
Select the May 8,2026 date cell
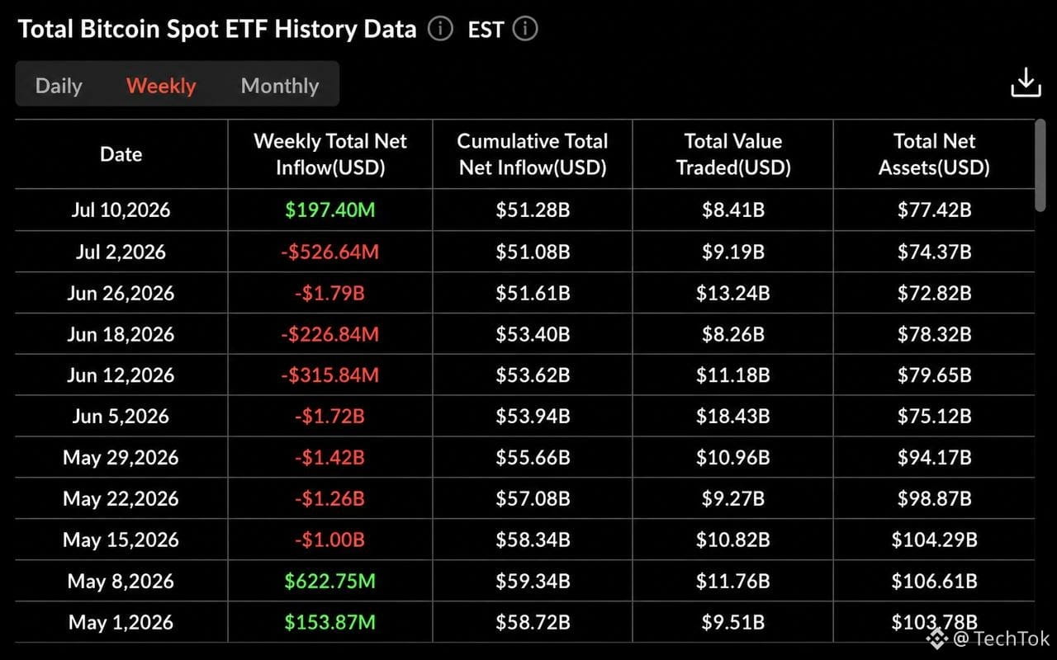coord(121,582)
